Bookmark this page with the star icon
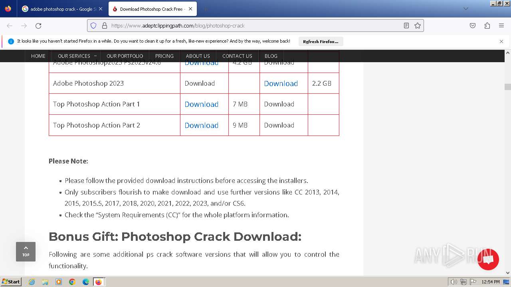 pyautogui.click(x=418, y=26)
